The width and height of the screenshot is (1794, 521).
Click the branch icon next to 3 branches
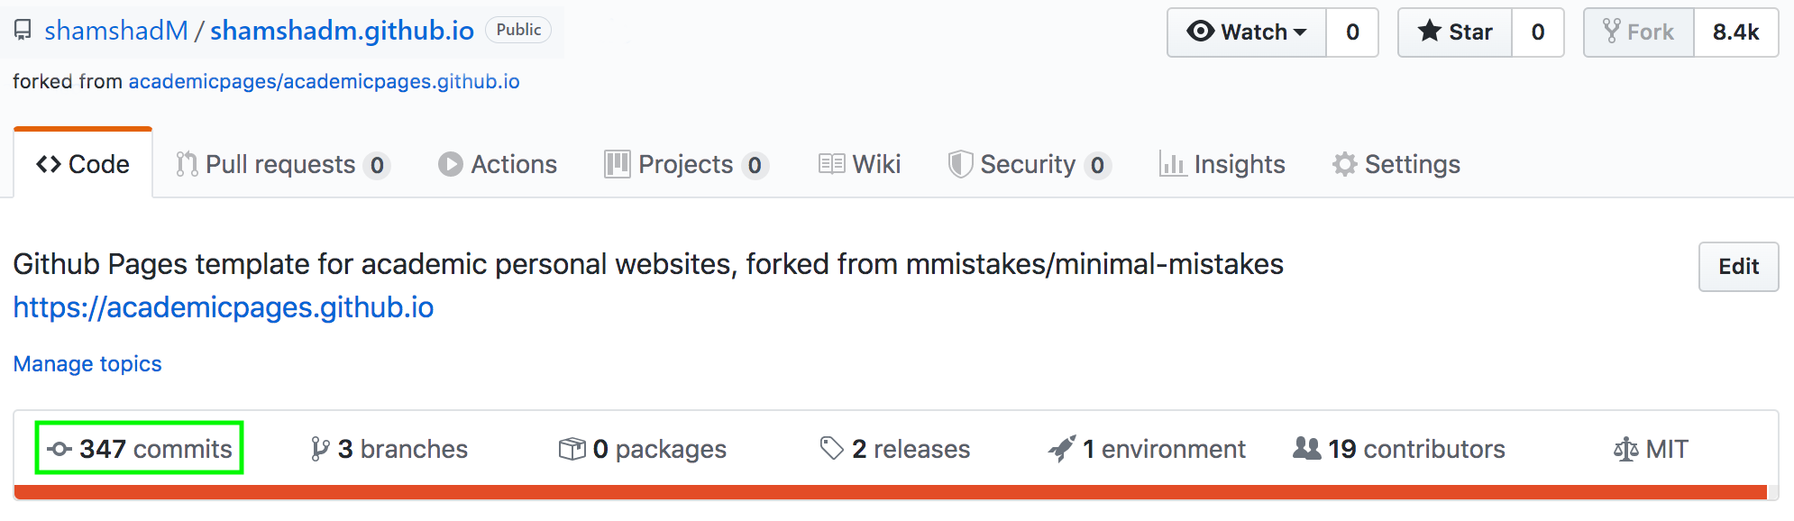point(320,449)
